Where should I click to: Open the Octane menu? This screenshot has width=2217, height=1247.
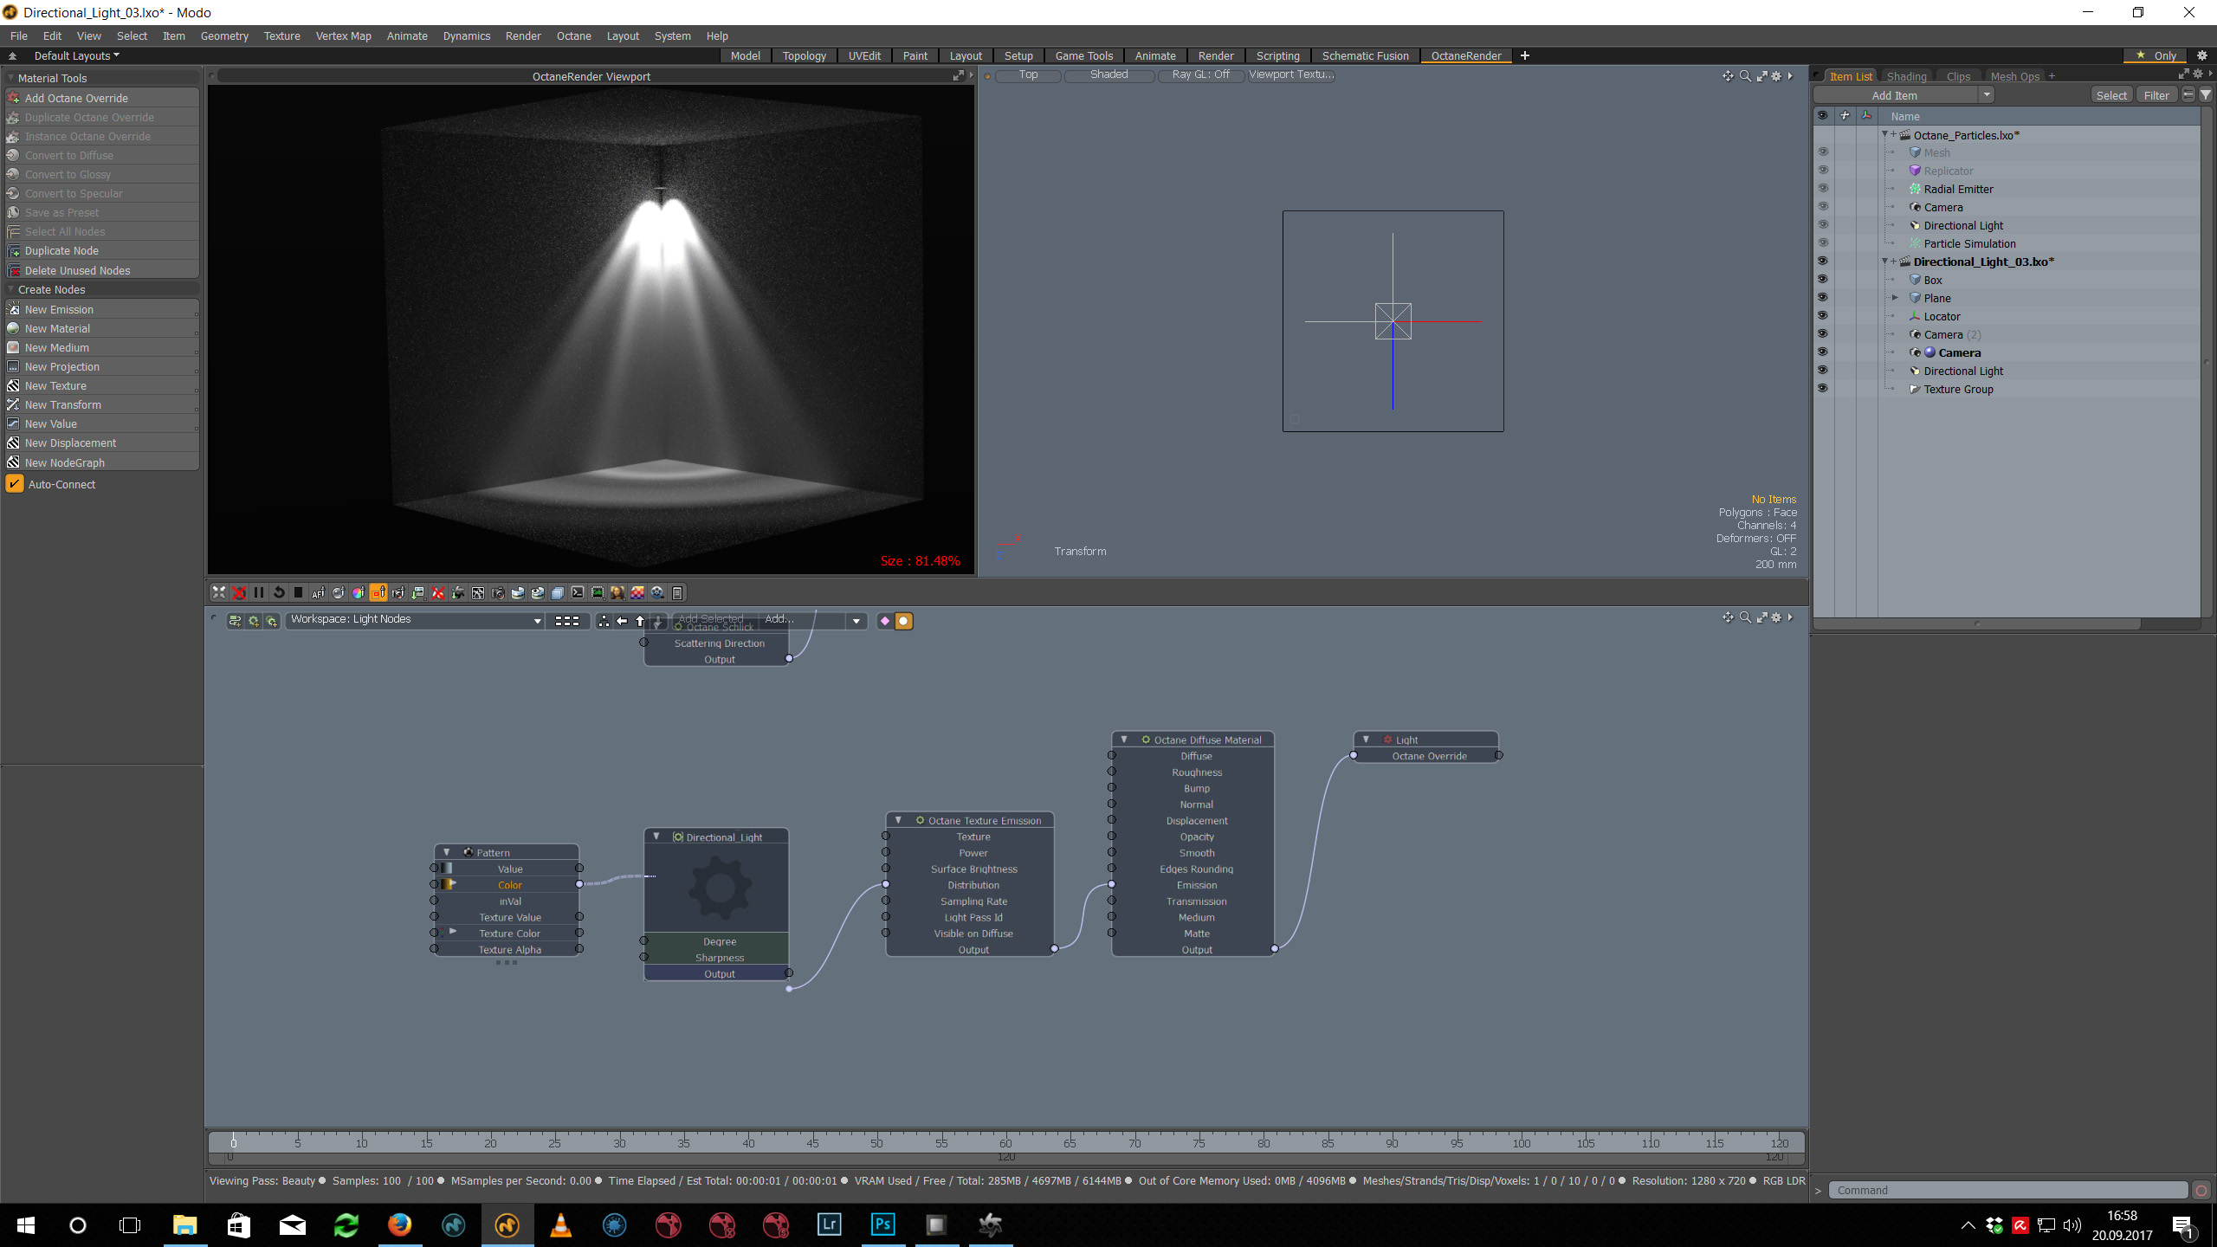(573, 36)
